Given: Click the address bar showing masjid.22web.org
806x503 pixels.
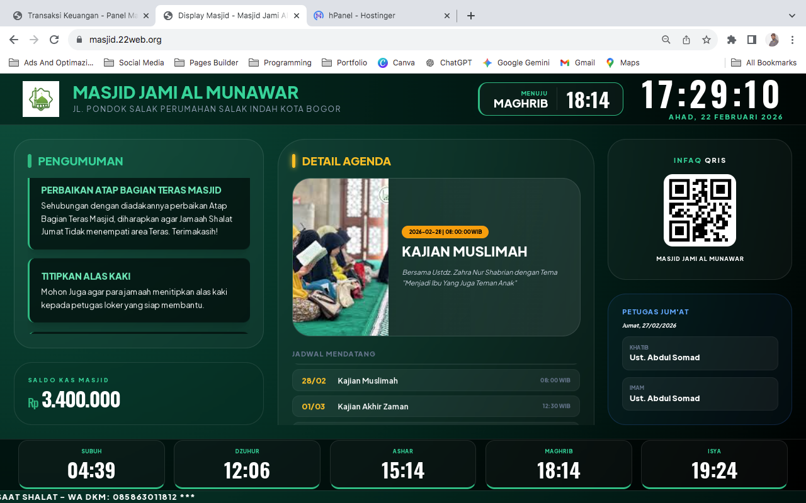Looking at the screenshot, I should pyautogui.click(x=365, y=40).
